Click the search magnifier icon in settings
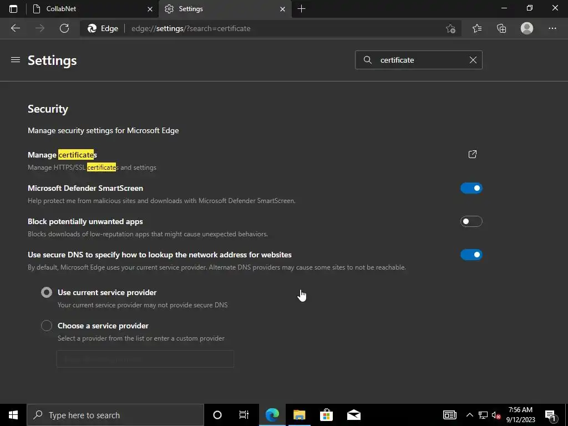This screenshot has width=568, height=426. coord(367,60)
